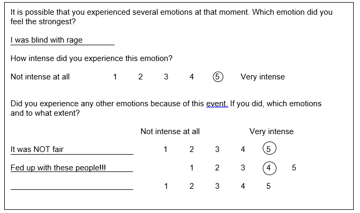Select circled 5 for 'It was NOT fair'

pyautogui.click(x=269, y=148)
